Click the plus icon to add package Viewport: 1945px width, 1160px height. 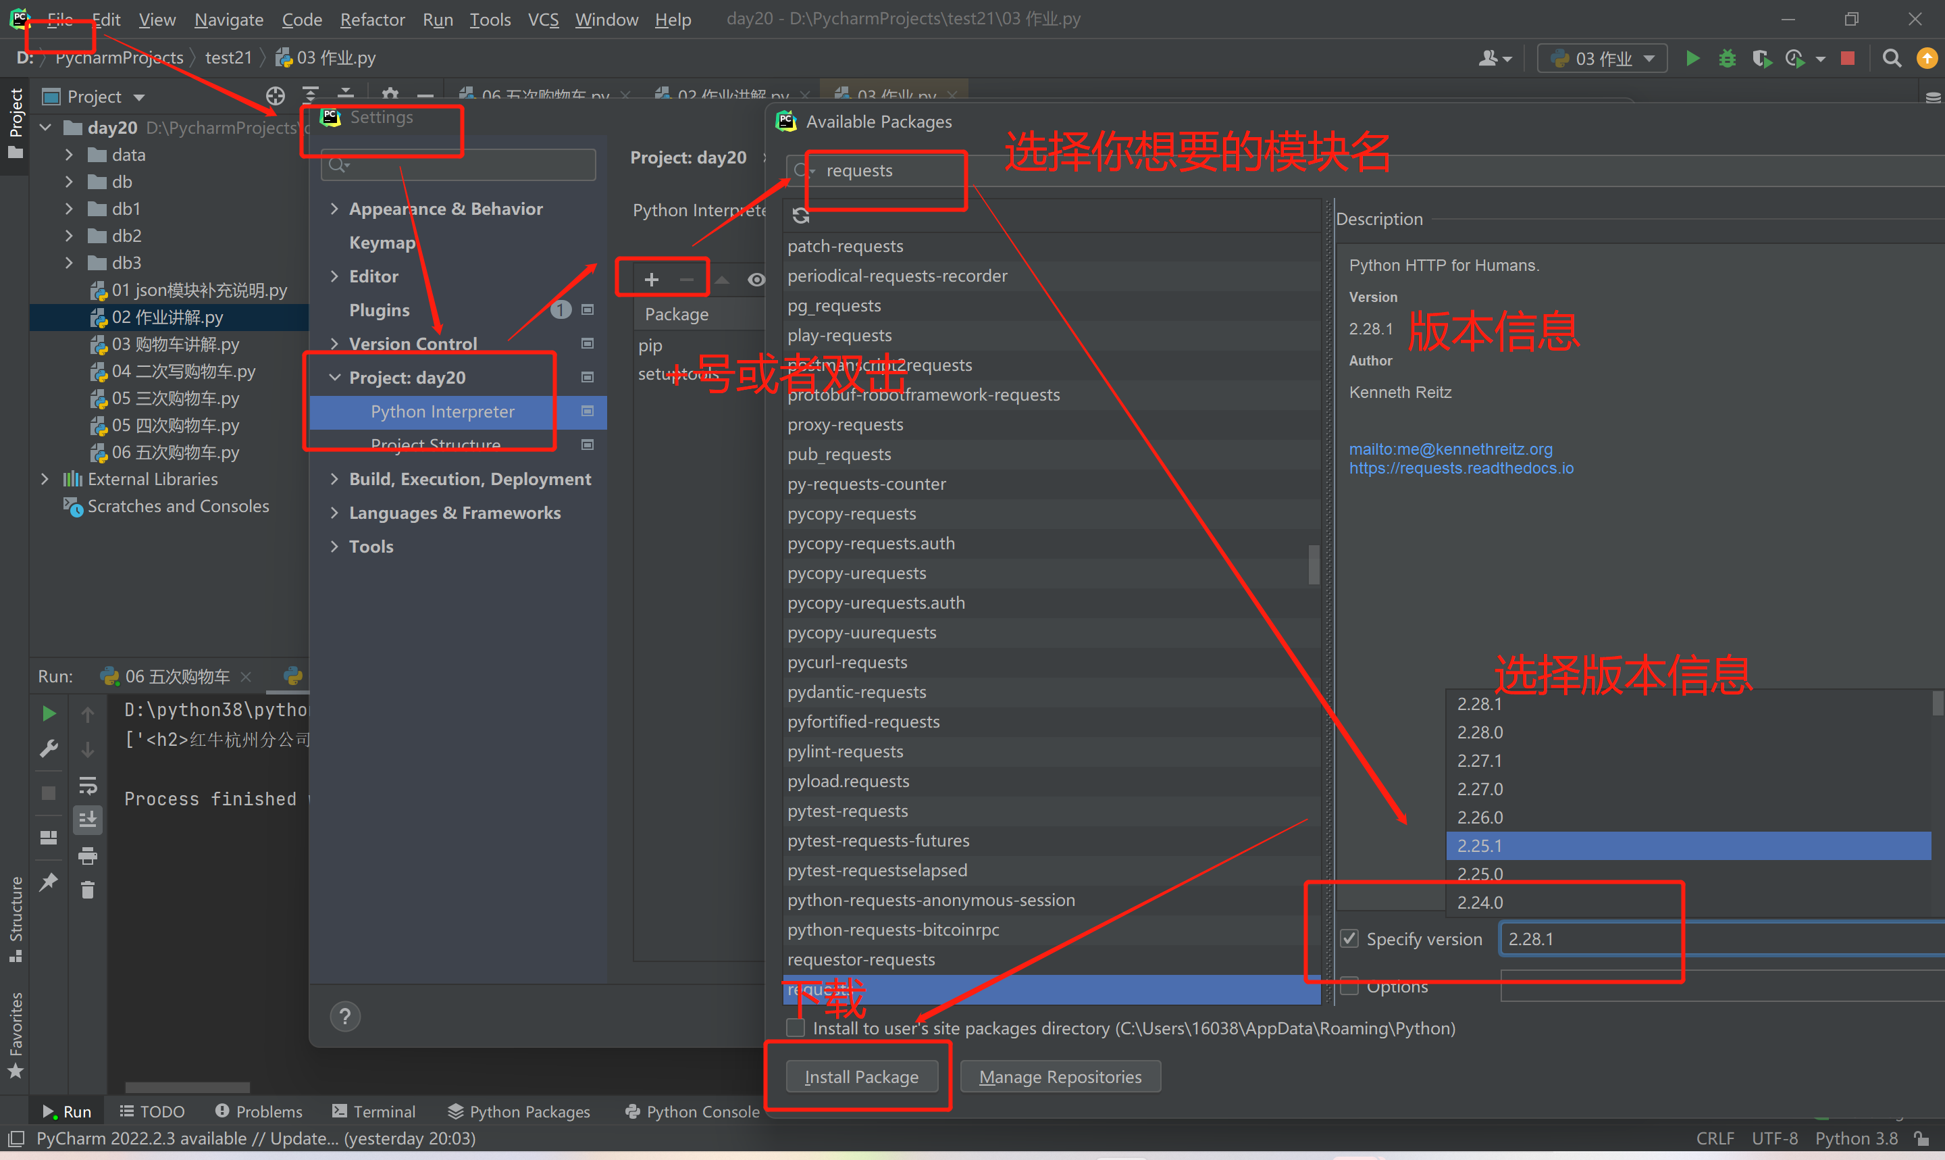[650, 279]
